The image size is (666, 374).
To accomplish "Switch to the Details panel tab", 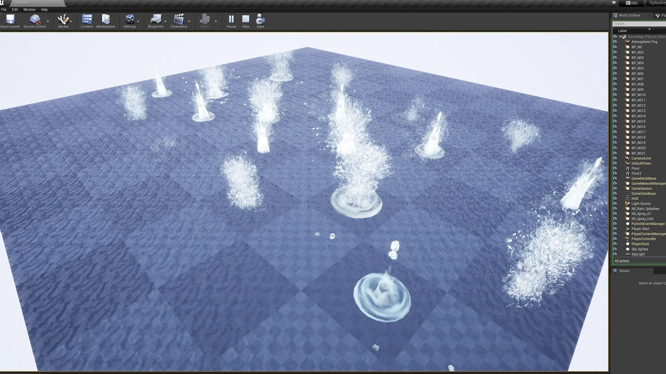I will (x=624, y=271).
